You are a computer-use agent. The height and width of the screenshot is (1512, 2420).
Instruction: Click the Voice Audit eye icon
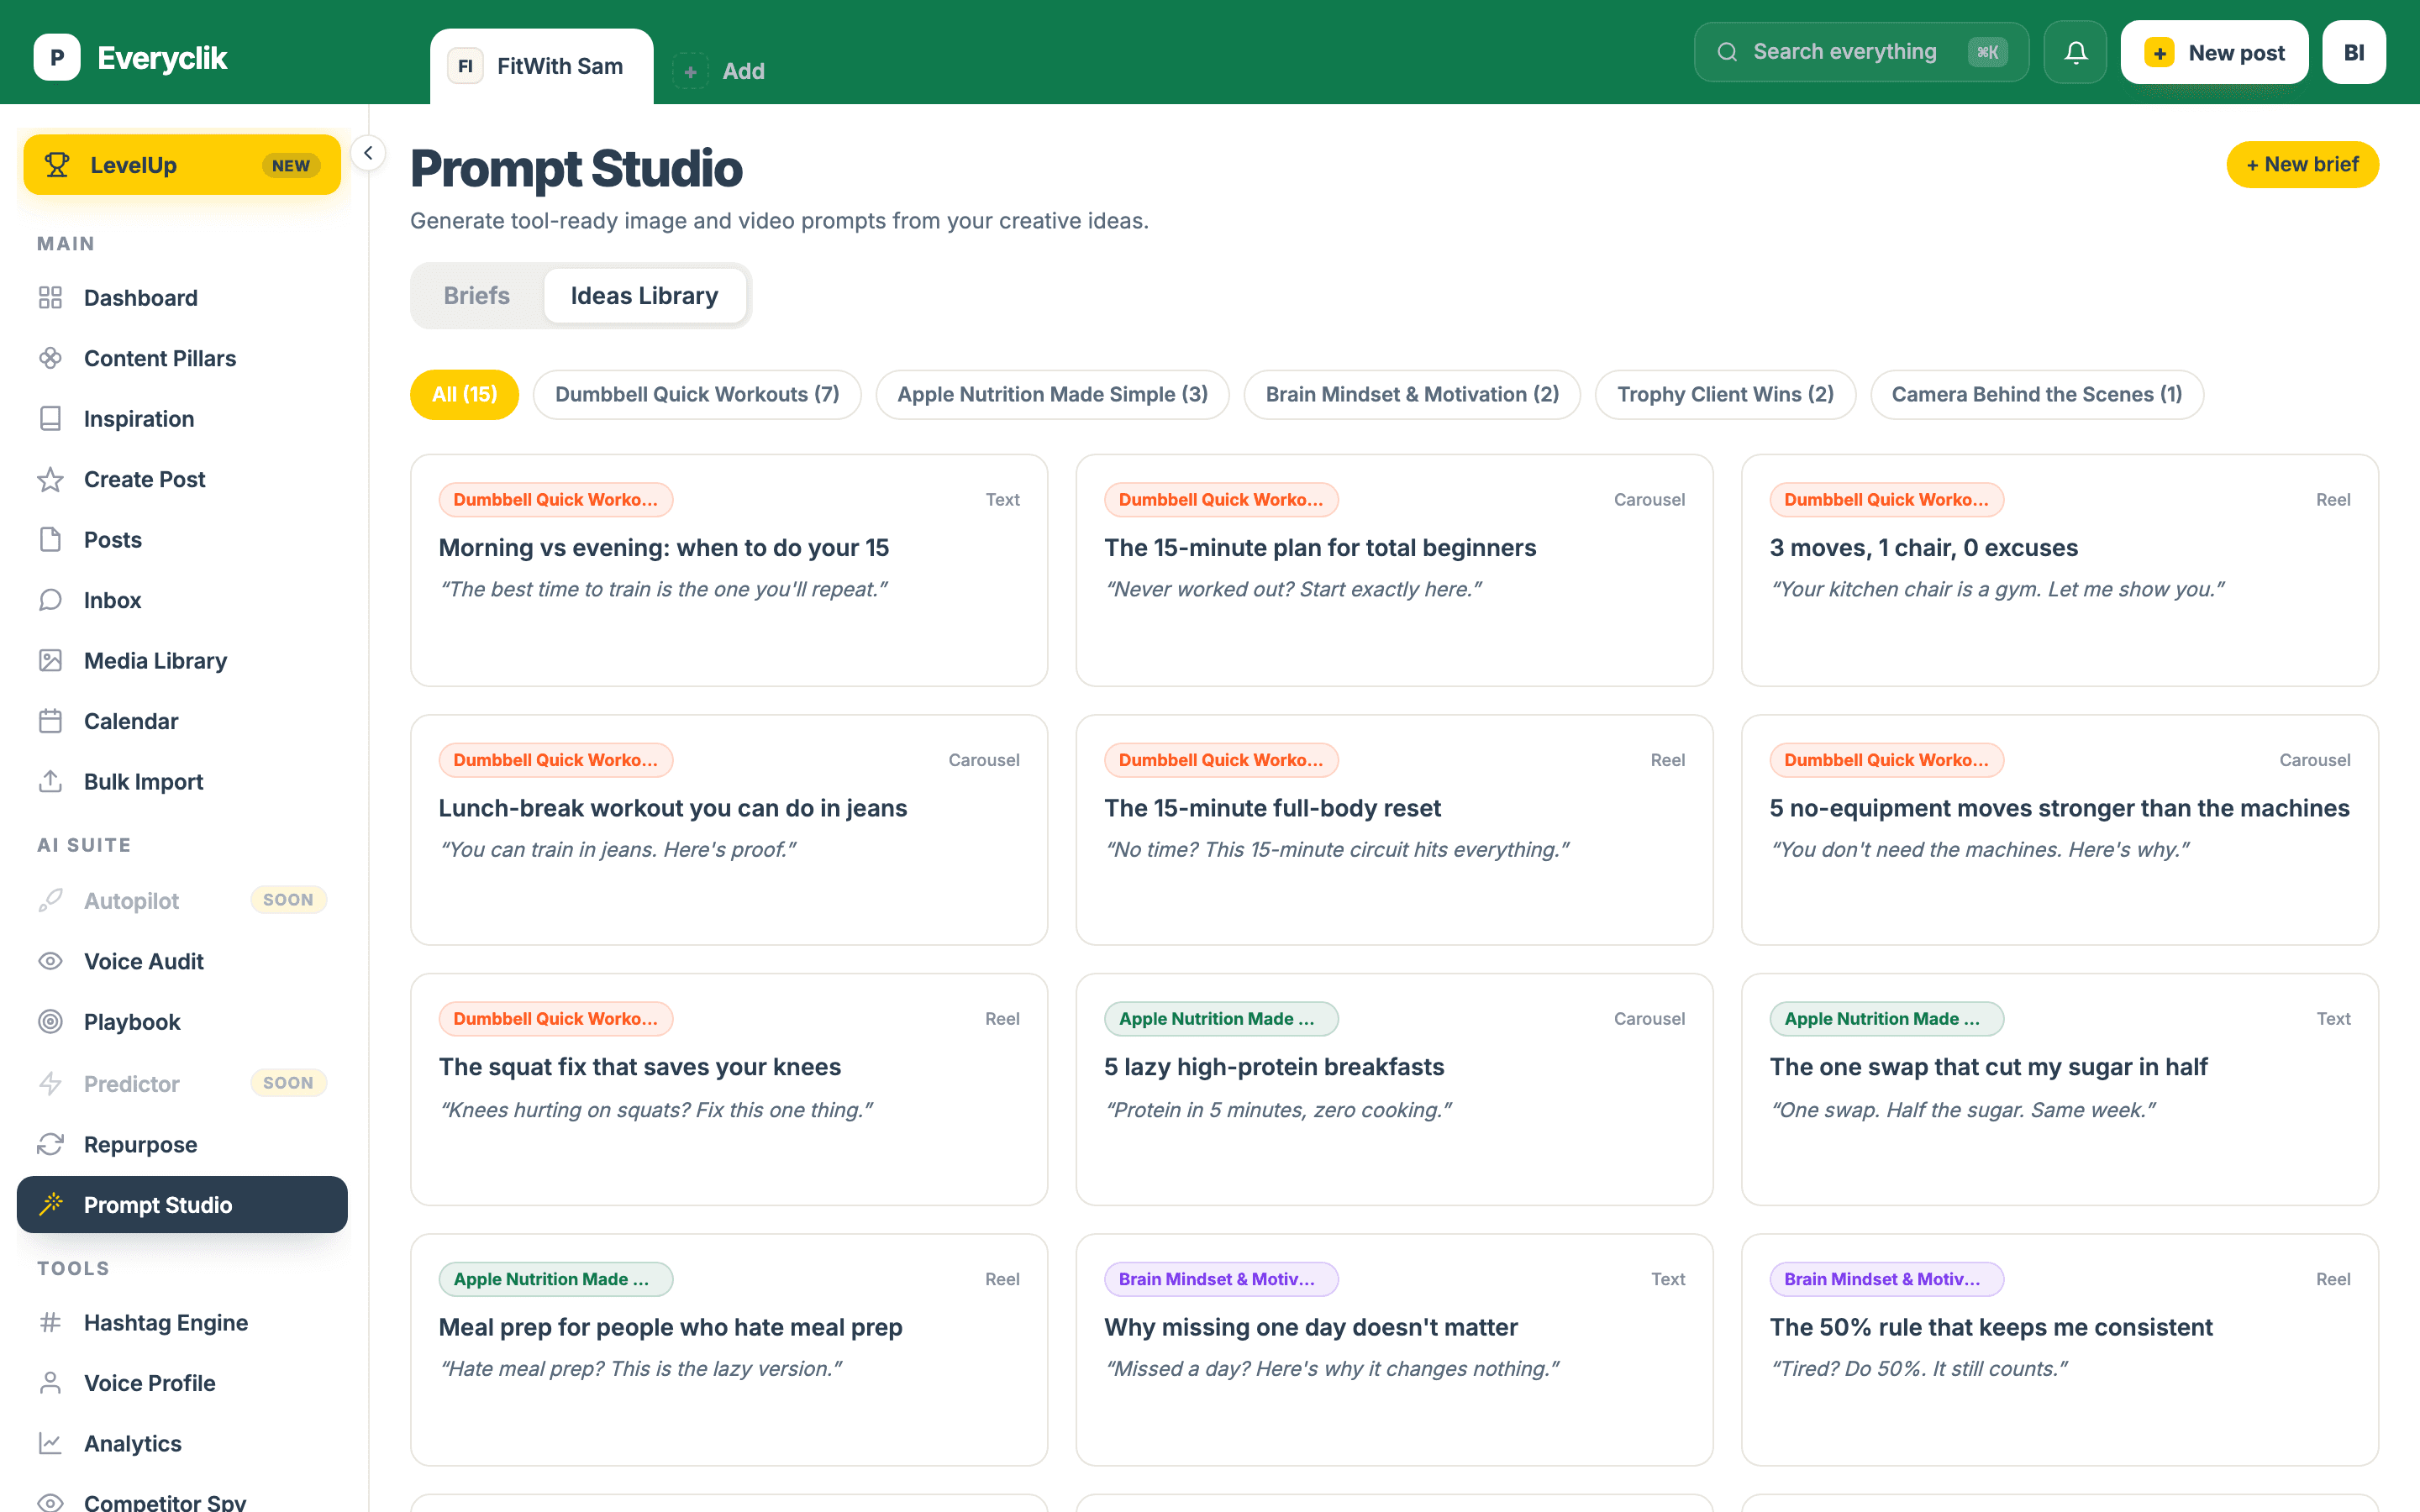tap(50, 961)
